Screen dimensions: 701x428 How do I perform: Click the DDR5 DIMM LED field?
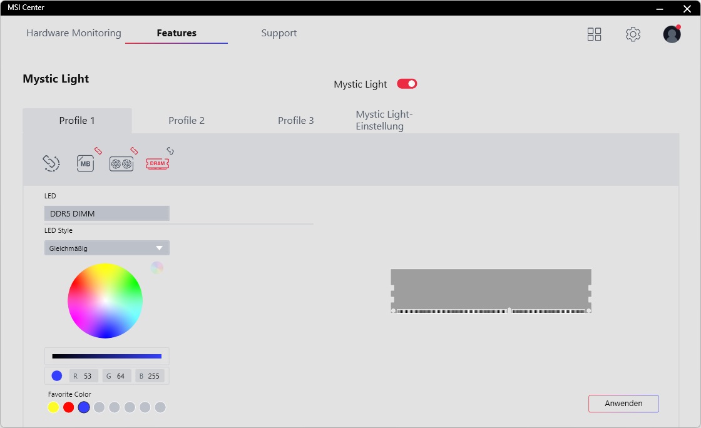point(107,213)
